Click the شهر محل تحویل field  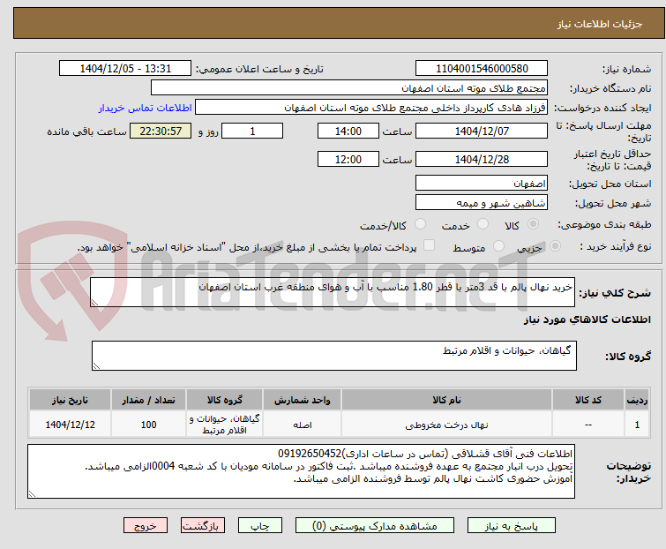(x=482, y=203)
